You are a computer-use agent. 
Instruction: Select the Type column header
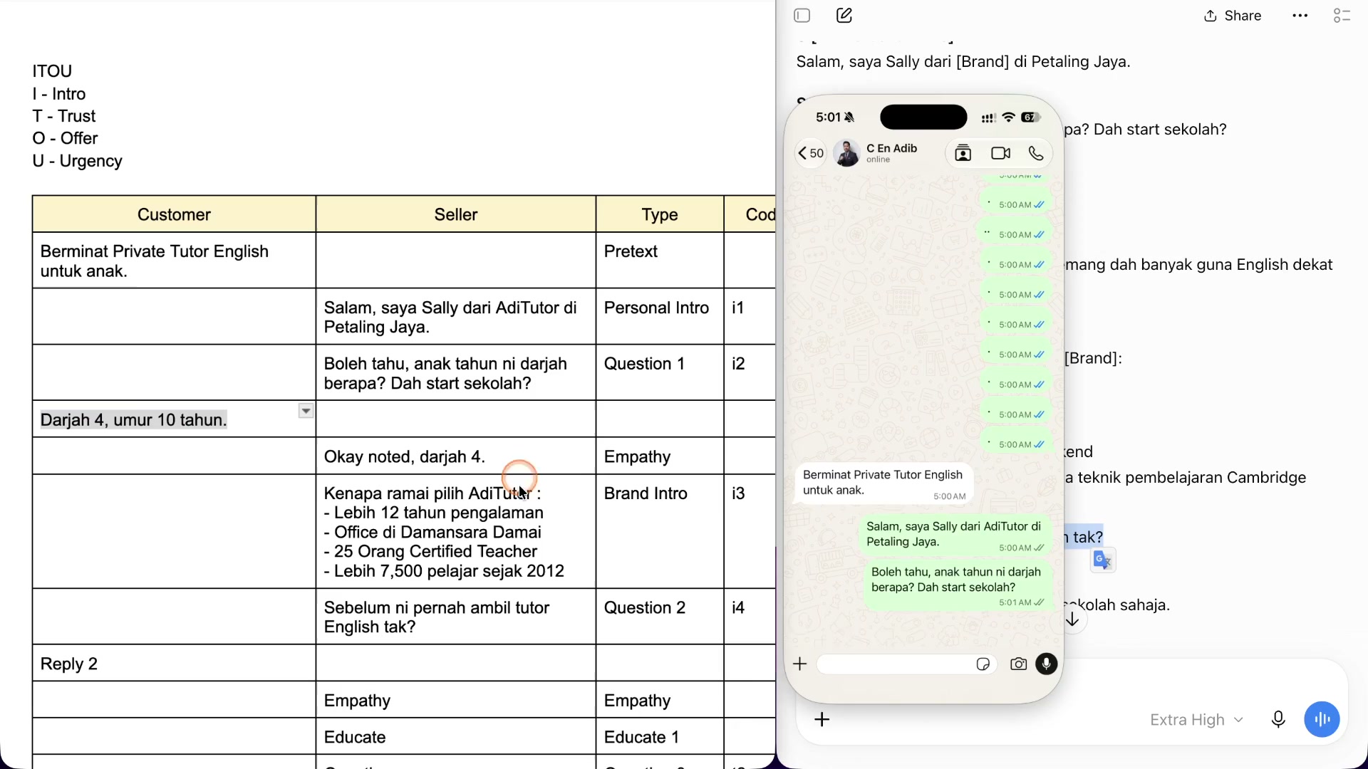660,214
